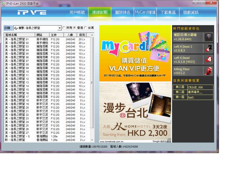
Task: Close the IPvE vLan window
Action: (211, 3)
